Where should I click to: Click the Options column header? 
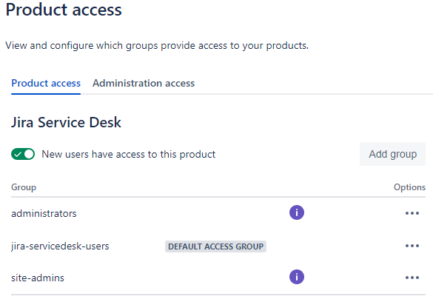click(409, 187)
